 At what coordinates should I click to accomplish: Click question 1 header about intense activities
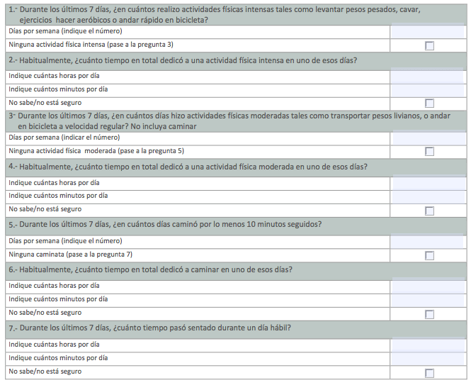pyautogui.click(x=236, y=15)
